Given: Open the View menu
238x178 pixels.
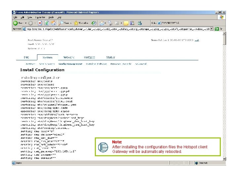Looking at the screenshot, I should pos(30,17).
